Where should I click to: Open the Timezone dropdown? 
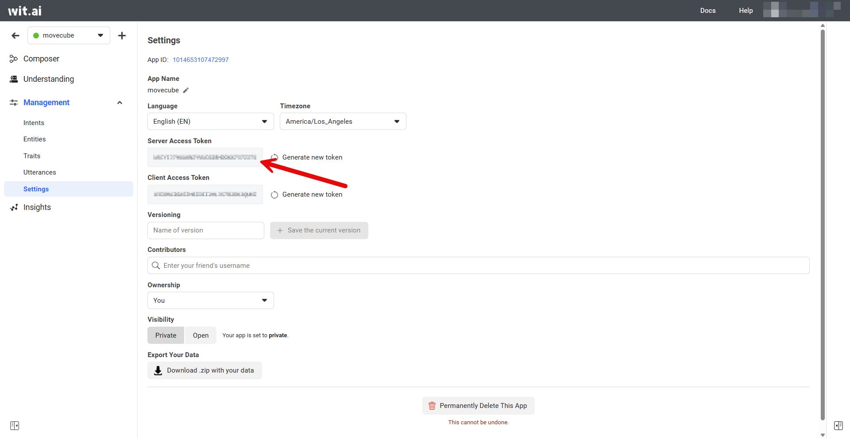click(x=343, y=122)
